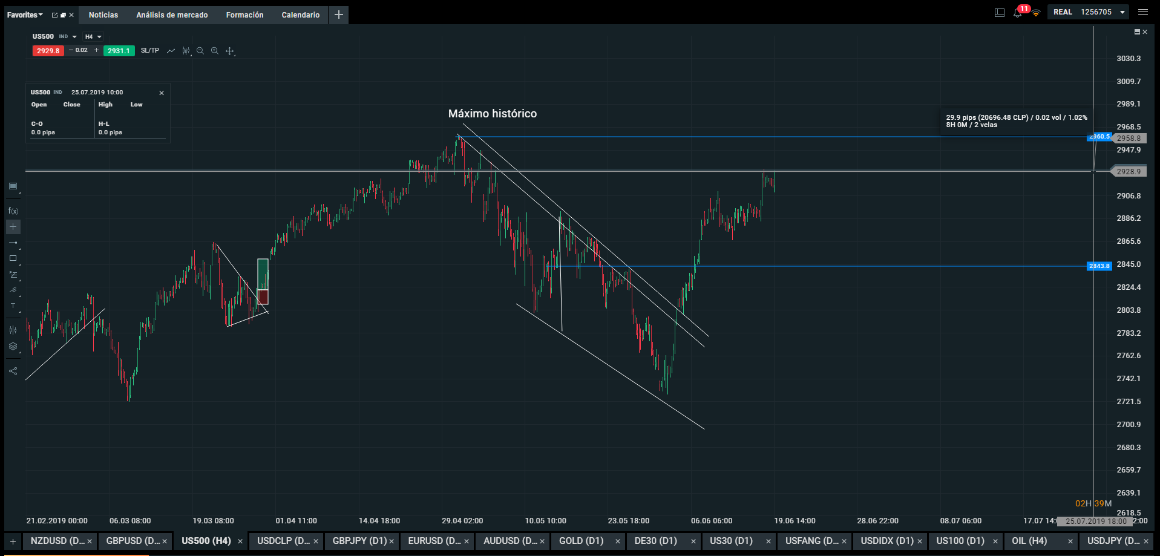
Task: Switch to the EURUSD chart tab
Action: 435,541
